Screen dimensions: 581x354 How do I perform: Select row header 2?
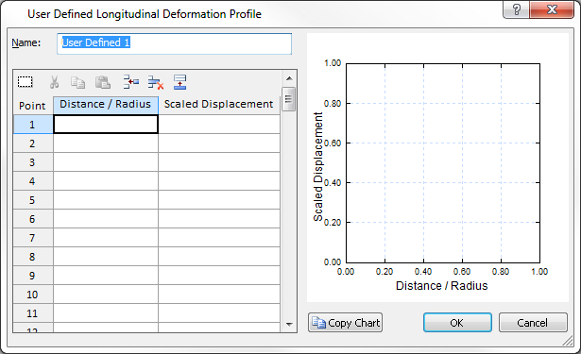(x=33, y=143)
